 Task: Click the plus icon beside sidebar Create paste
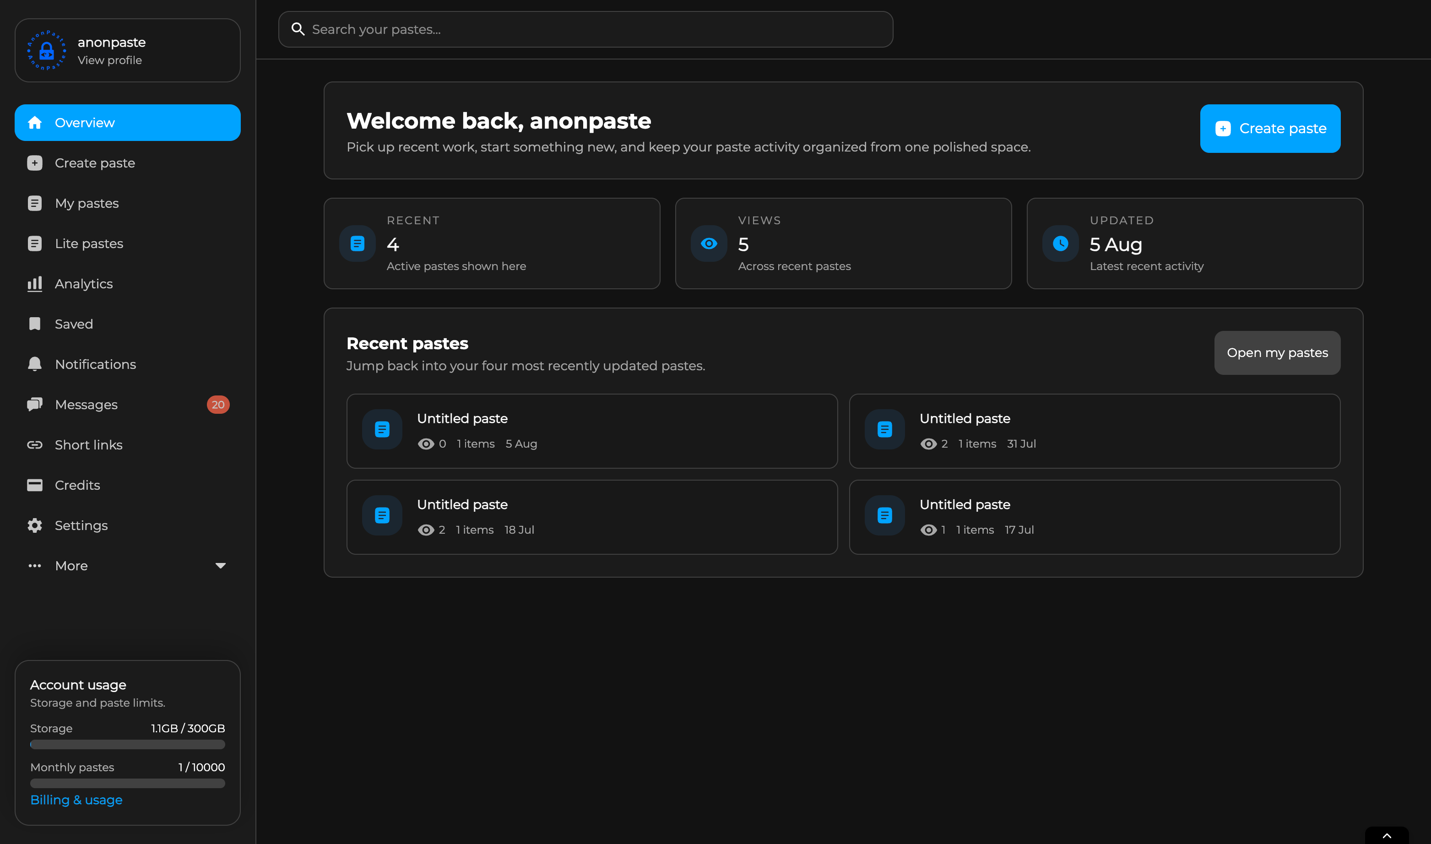coord(35,162)
